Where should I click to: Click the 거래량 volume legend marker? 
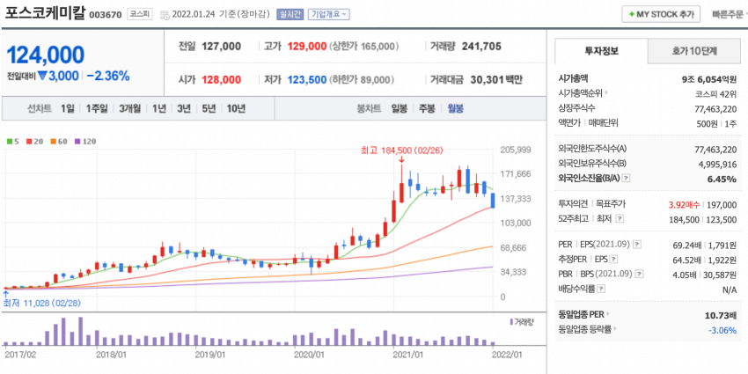(512, 321)
